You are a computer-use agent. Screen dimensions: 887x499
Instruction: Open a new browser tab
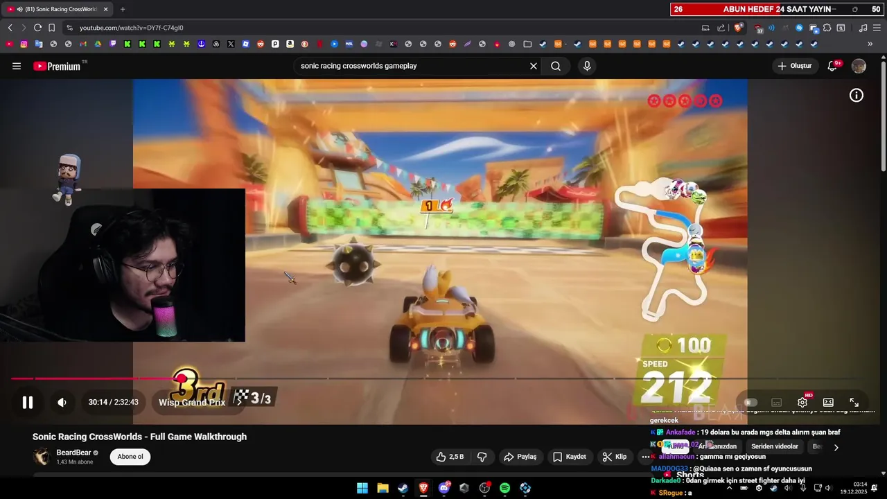click(123, 9)
